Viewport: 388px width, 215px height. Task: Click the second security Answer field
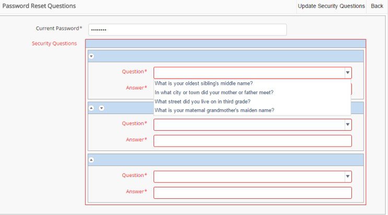pos(252,141)
